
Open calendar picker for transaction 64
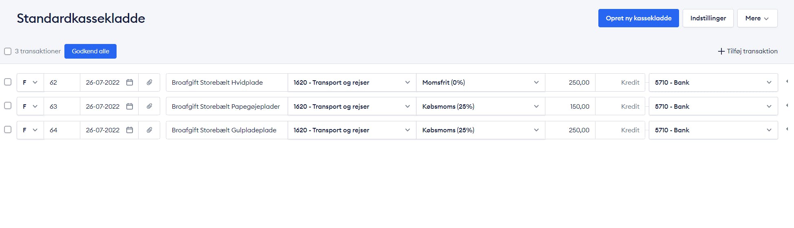click(130, 130)
